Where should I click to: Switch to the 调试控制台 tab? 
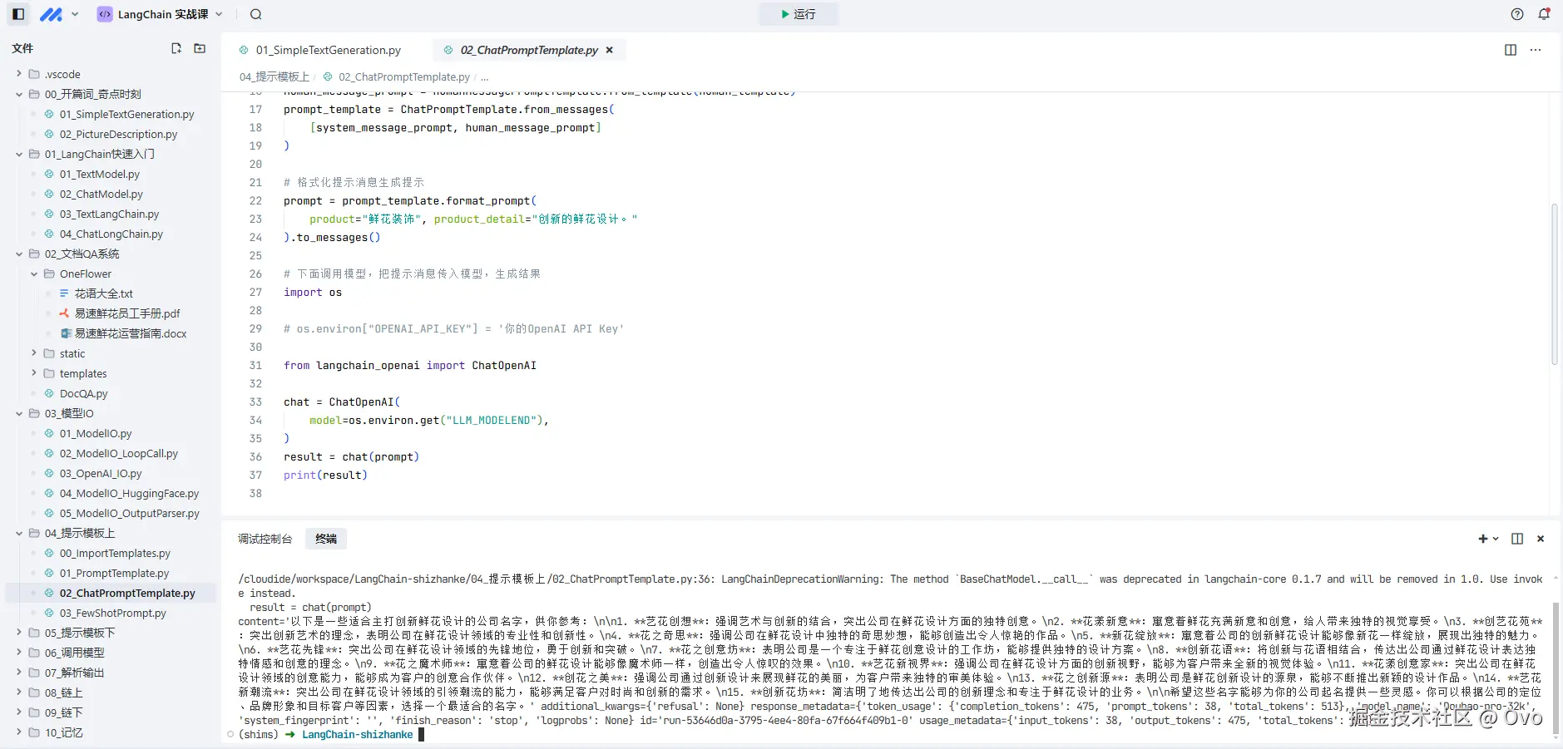(265, 539)
